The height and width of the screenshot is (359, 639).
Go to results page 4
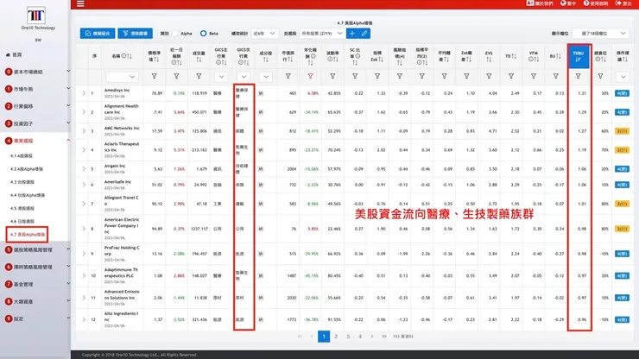360,337
